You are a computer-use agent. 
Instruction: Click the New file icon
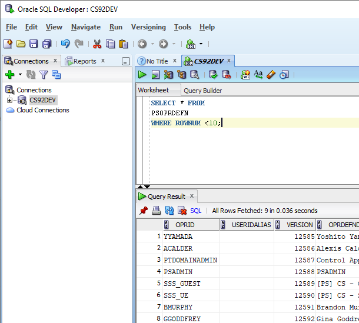click(8, 44)
